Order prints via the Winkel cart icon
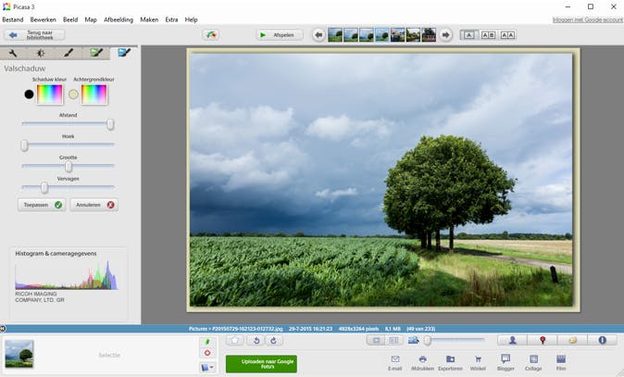The width and height of the screenshot is (624, 377). click(x=478, y=363)
